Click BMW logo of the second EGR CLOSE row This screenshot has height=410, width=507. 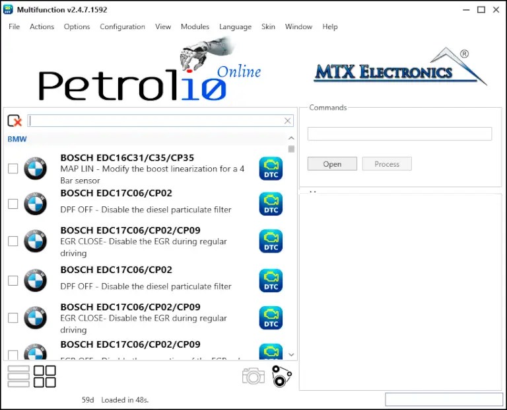pos(35,317)
